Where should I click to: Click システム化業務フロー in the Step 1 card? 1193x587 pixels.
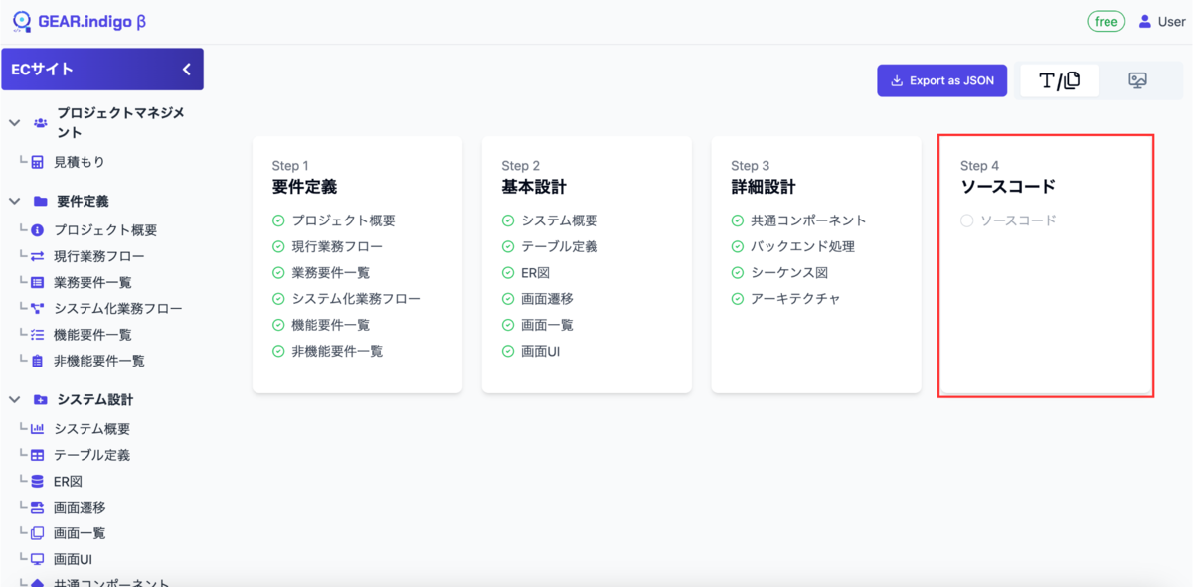356,299
